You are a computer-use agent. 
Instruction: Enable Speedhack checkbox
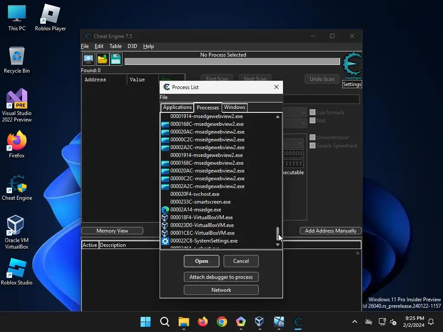(x=312, y=146)
